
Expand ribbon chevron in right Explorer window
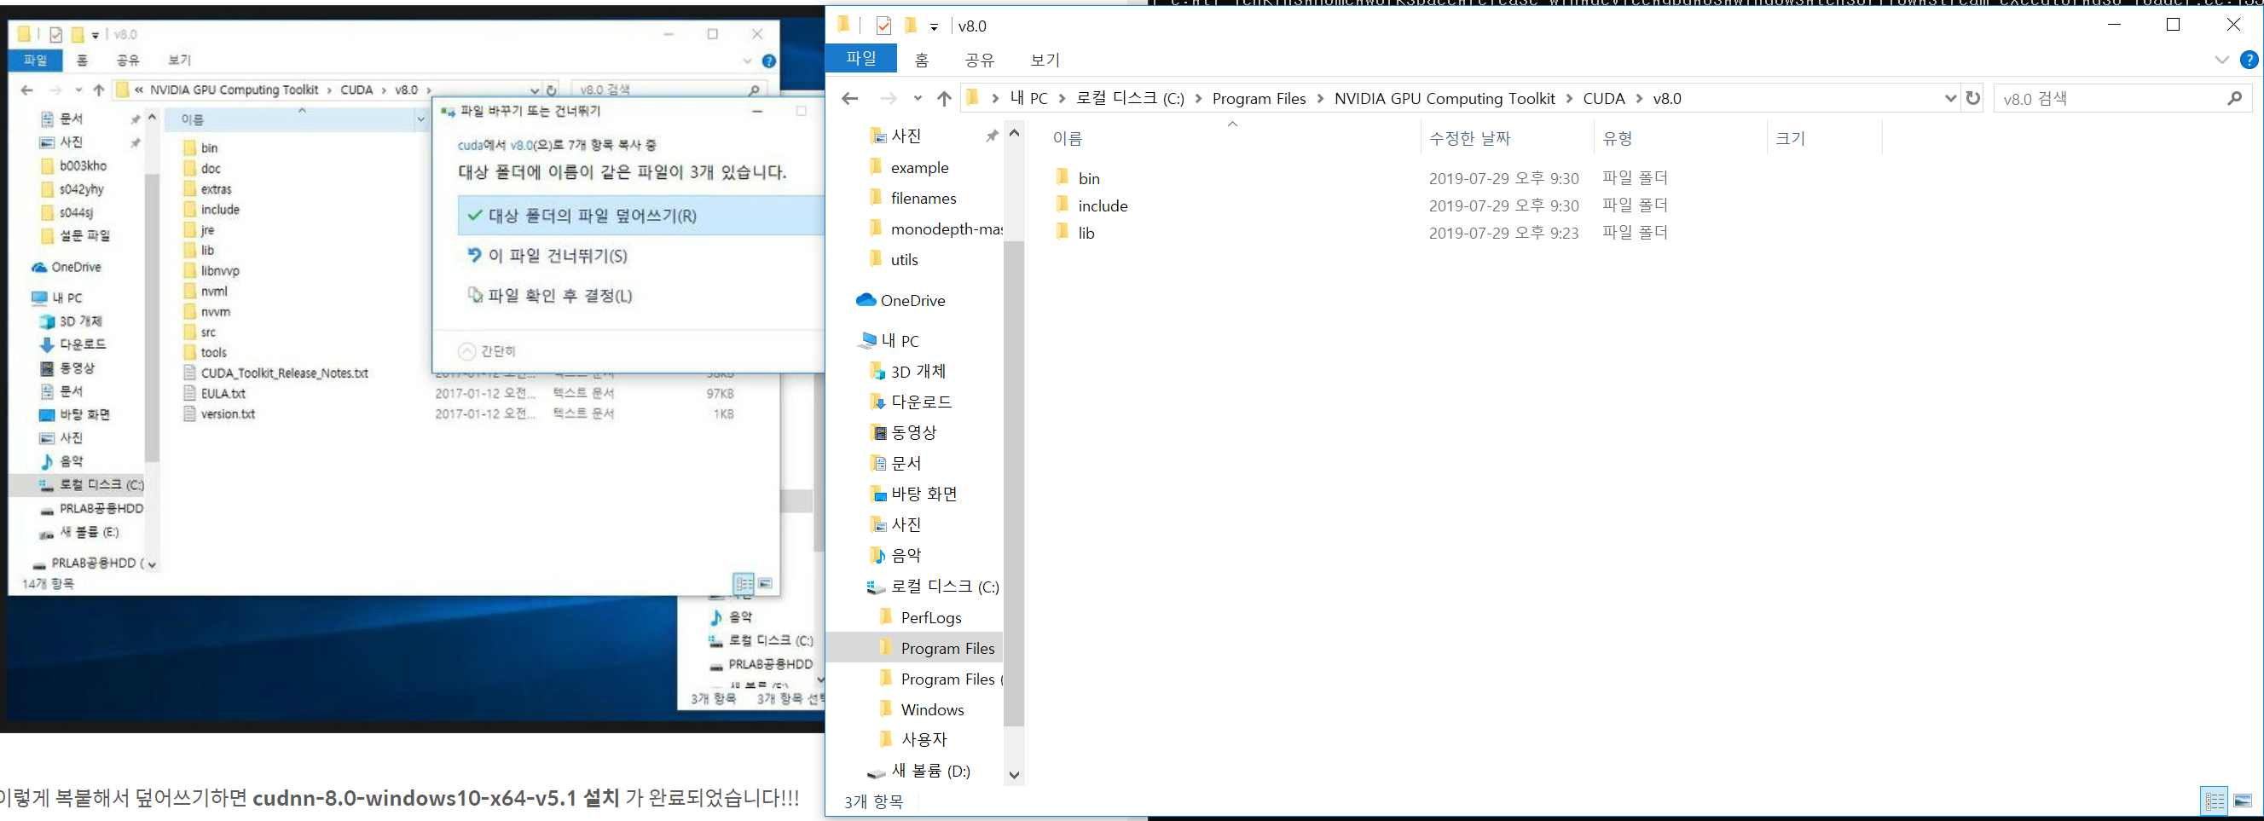2223,60
